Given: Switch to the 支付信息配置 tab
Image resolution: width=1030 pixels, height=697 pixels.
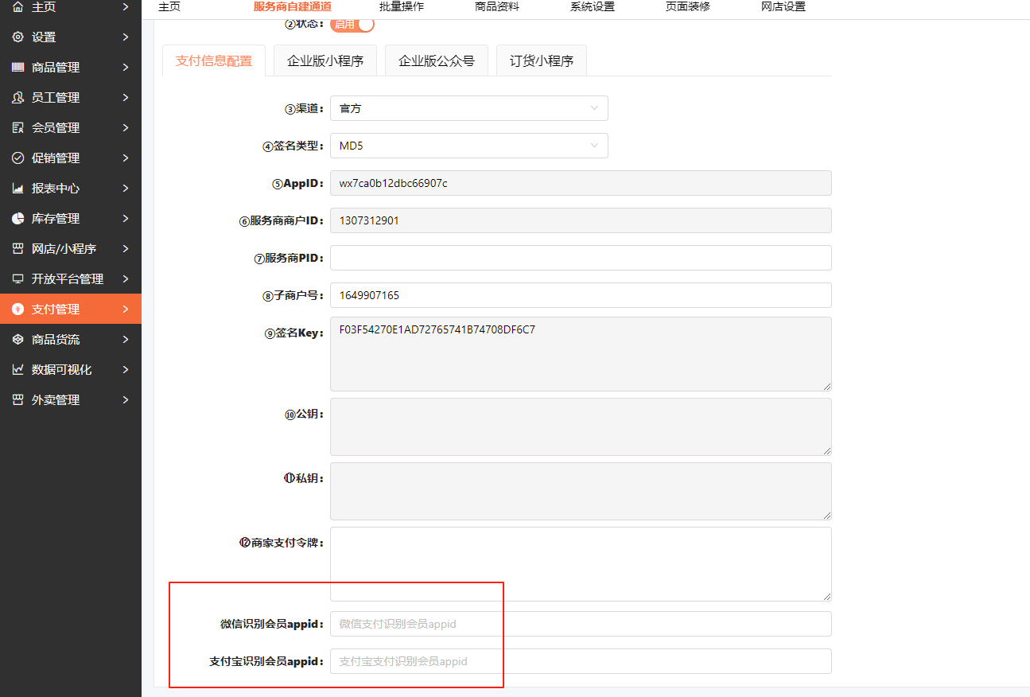Looking at the screenshot, I should [214, 60].
